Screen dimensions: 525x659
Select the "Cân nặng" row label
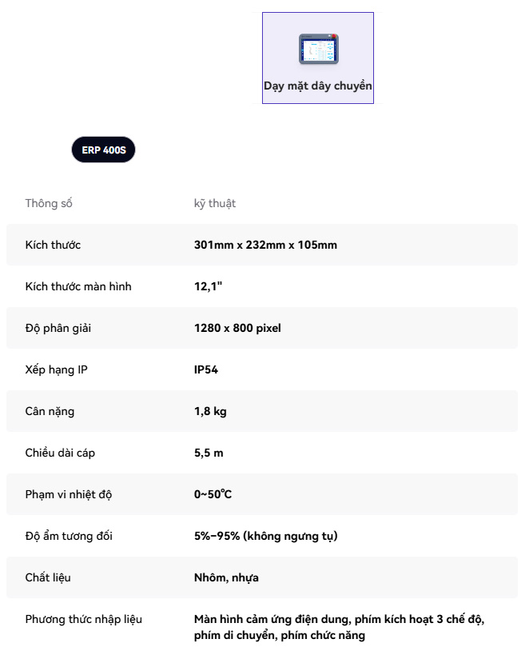click(50, 411)
